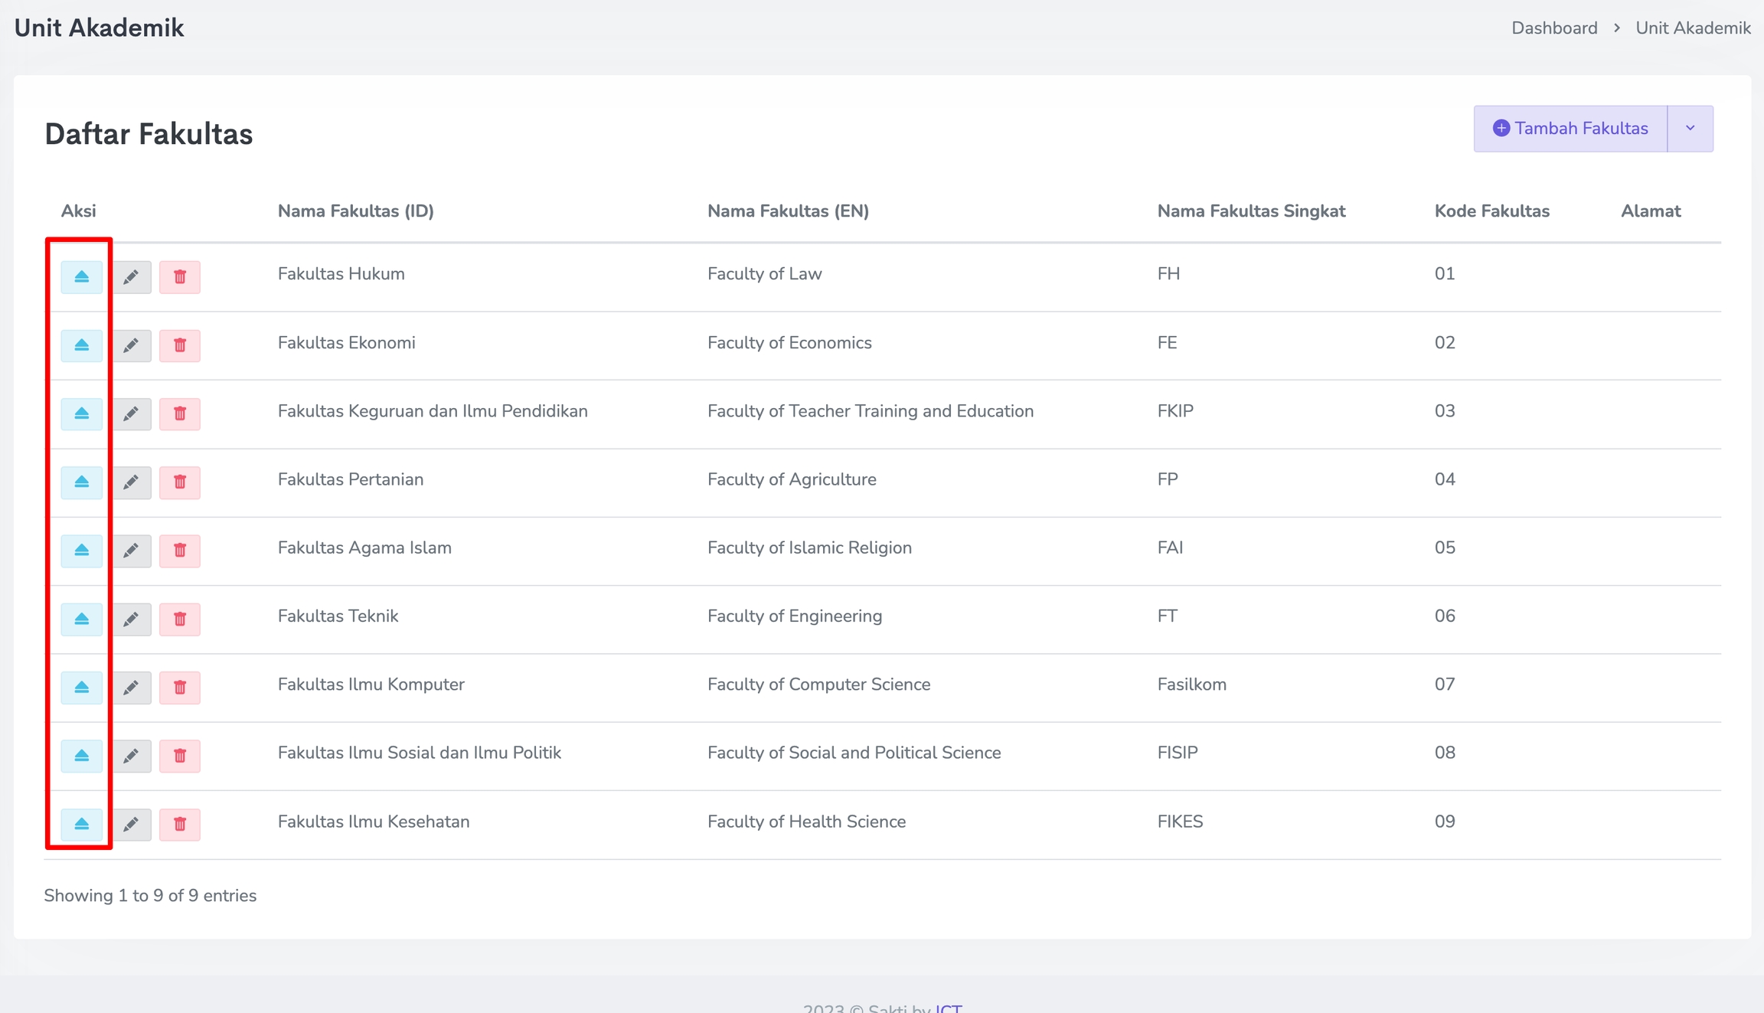Delete Fakultas Ilmu Kesehatan using trash icon
Viewport: 1764px width, 1013px height.
[180, 824]
